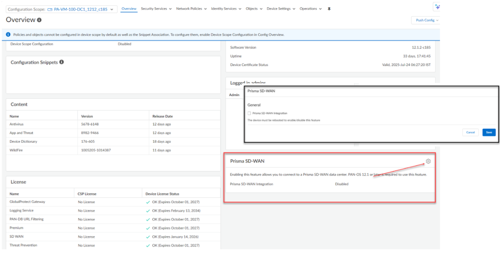501x259 pixels.
Task: Click the pin icon after Operations
Action: pyautogui.click(x=329, y=9)
